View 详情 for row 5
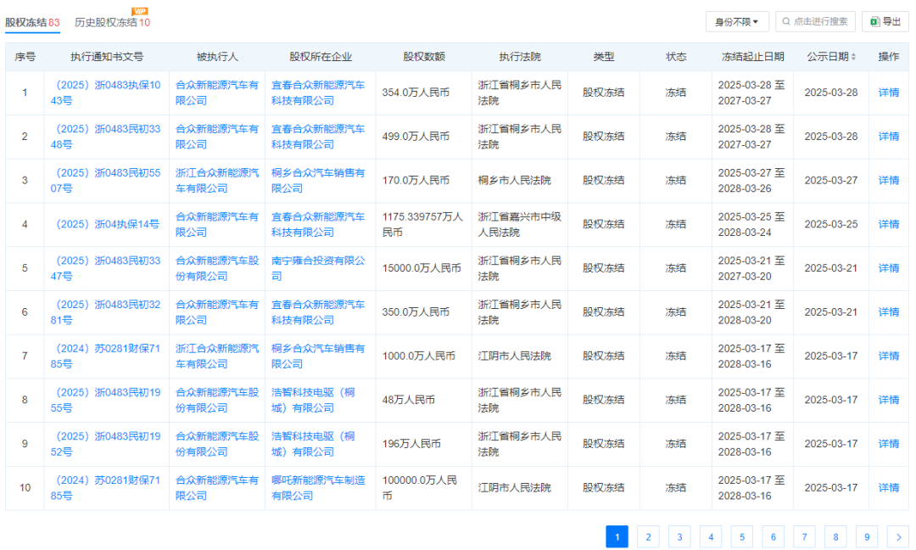The width and height of the screenshot is (916, 550). 889,268
